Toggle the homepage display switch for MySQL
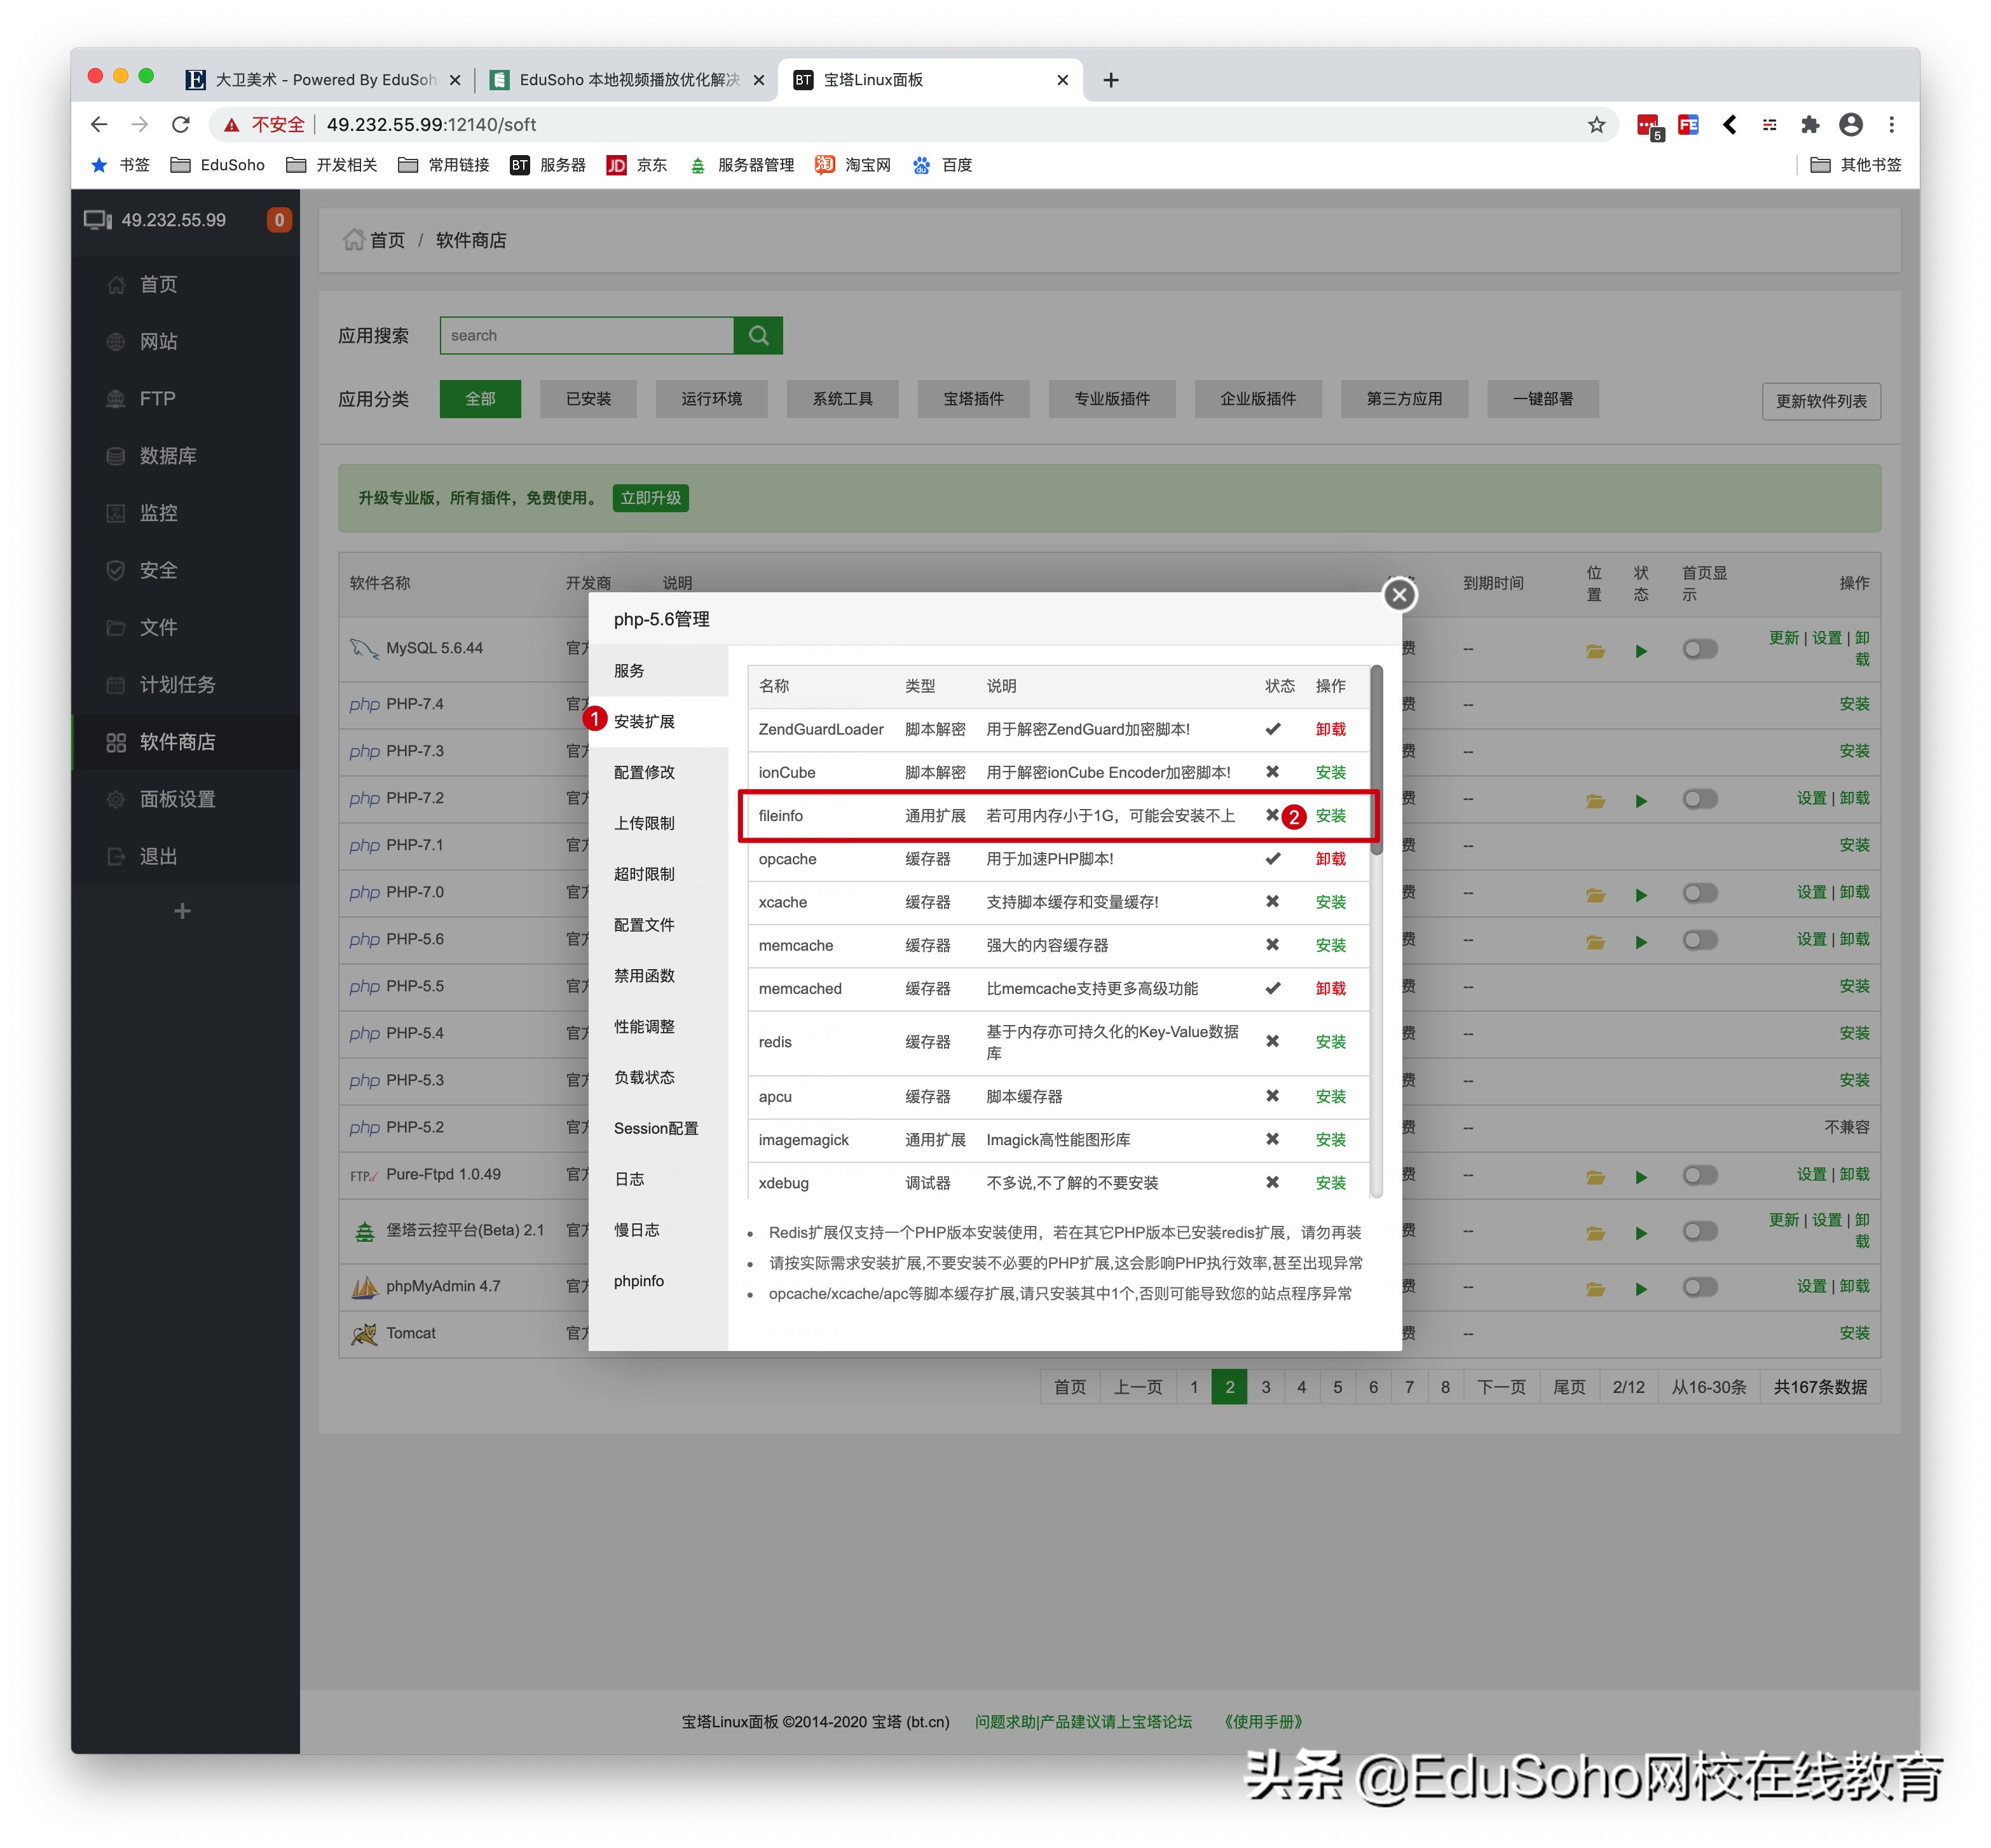 1700,649
